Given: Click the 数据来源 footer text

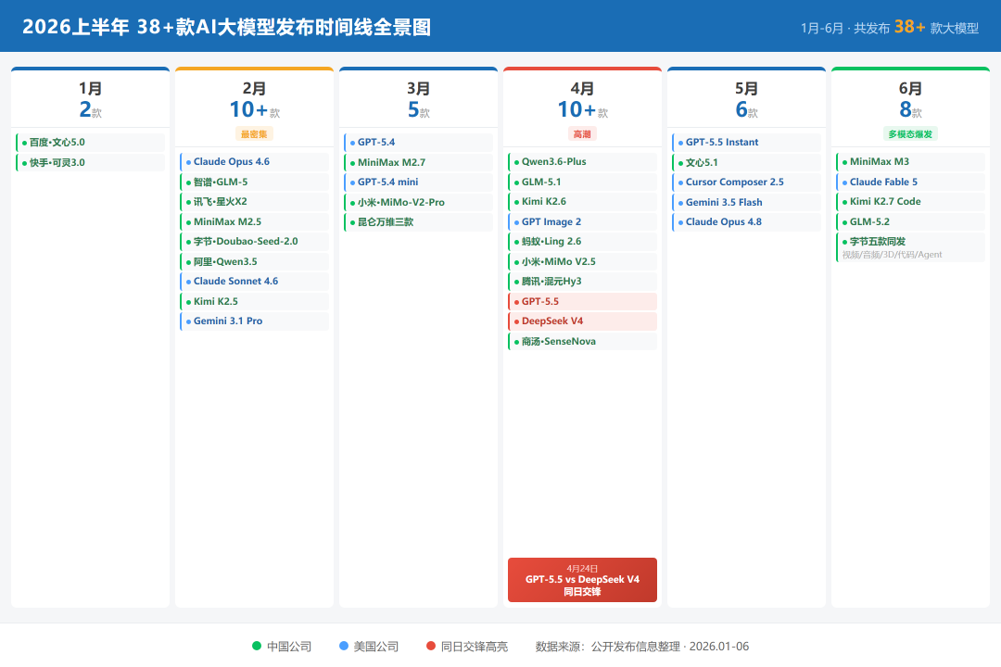Looking at the screenshot, I should pyautogui.click(x=642, y=647).
